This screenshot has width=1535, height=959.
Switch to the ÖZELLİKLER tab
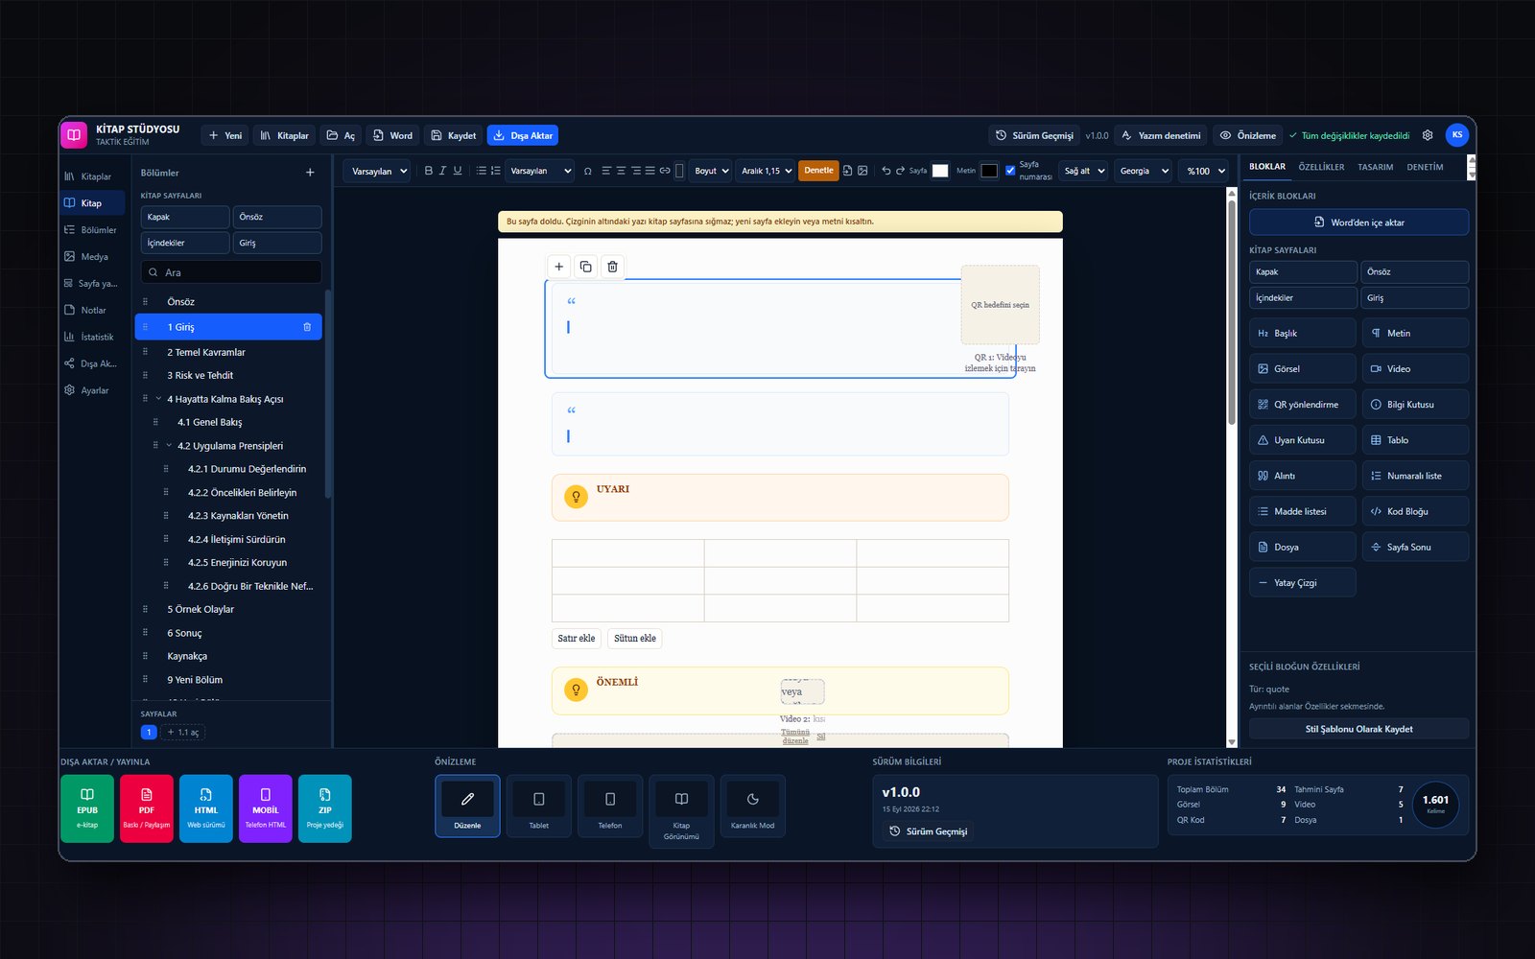(x=1321, y=167)
